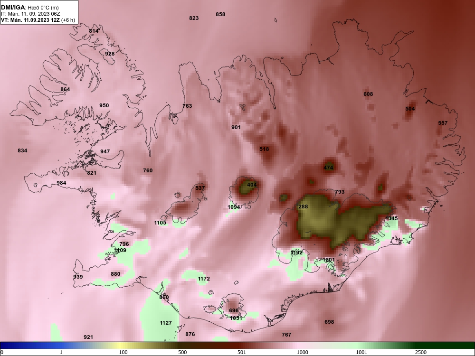The image size is (475, 356).
Task: Select the 1094 height label
Action: [234, 207]
